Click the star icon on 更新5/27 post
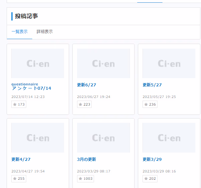The image size is (201, 188). click(x=146, y=105)
